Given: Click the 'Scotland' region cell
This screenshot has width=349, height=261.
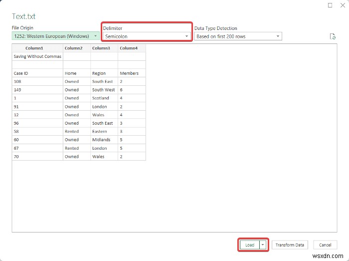Looking at the screenshot, I should coord(104,98).
